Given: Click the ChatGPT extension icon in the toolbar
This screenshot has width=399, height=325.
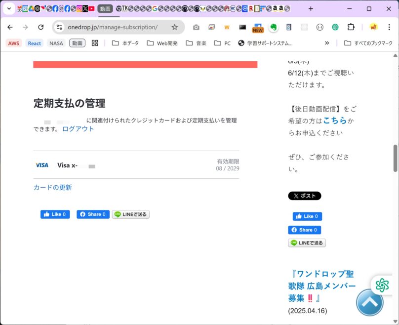Looking at the screenshot, I should (335, 27).
